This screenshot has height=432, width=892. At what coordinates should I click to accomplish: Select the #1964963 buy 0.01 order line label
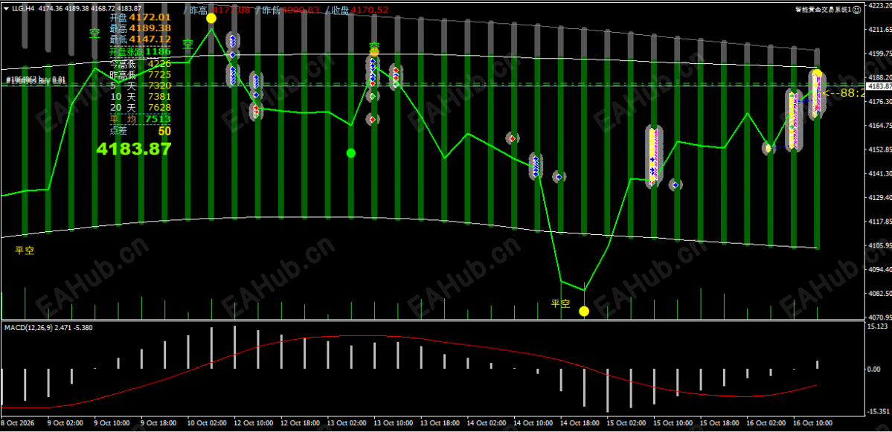[35, 81]
